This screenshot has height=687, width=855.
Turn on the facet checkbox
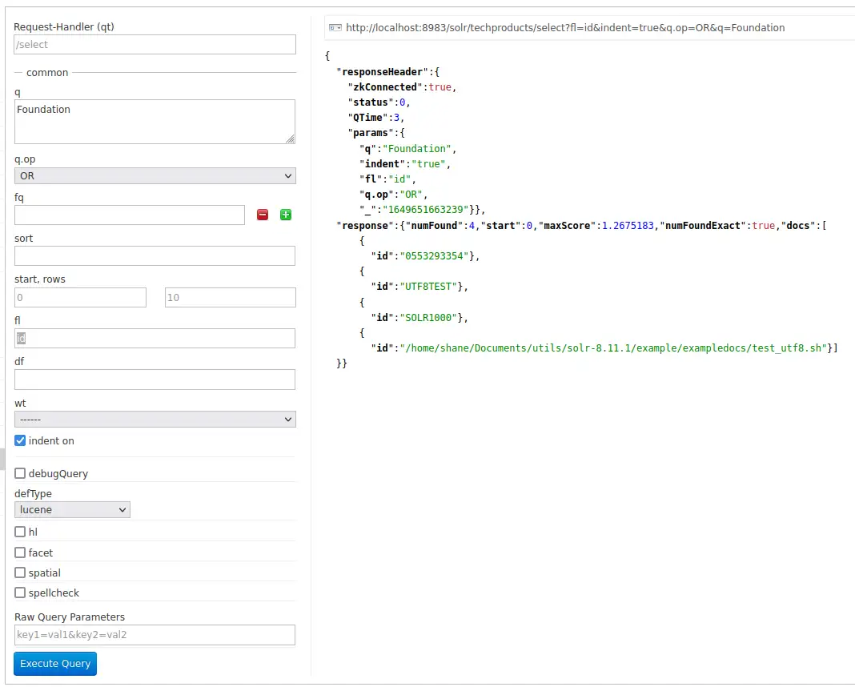(20, 552)
